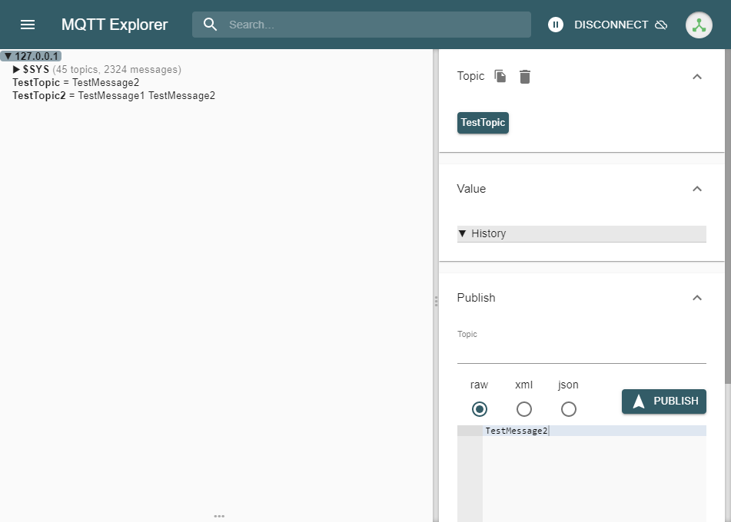Open the hamburger menu
The image size is (731, 522).
[28, 24]
